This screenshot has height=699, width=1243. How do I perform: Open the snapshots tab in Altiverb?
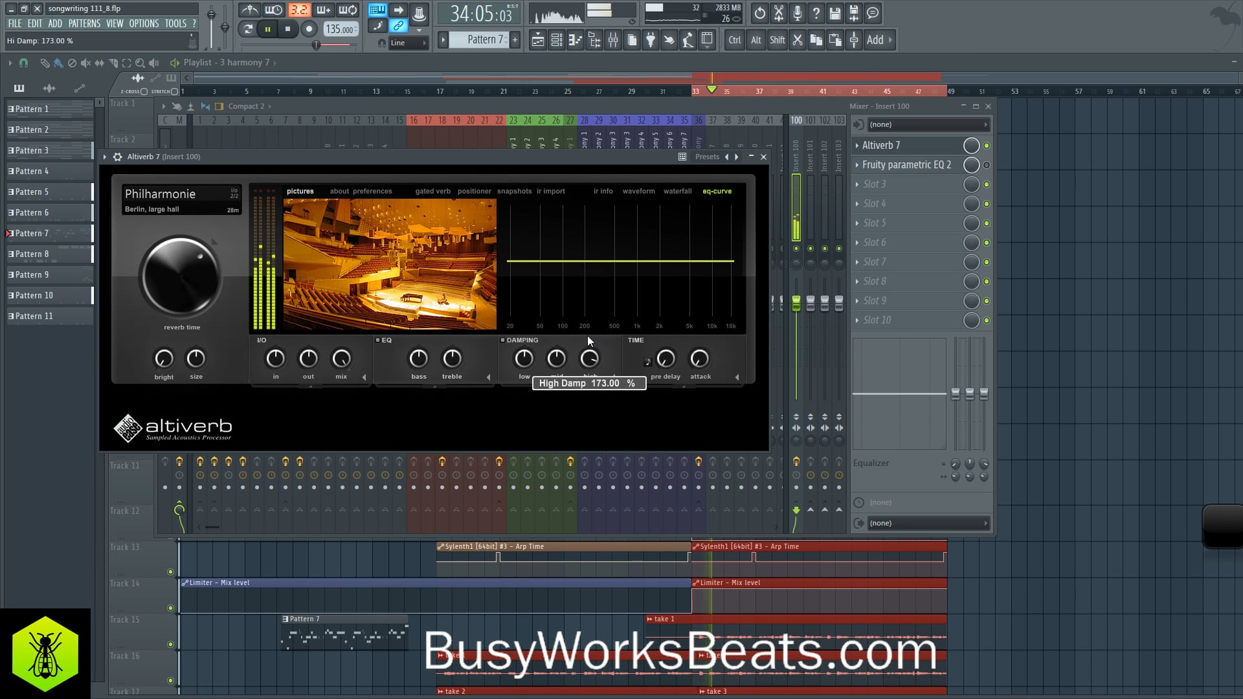(514, 191)
